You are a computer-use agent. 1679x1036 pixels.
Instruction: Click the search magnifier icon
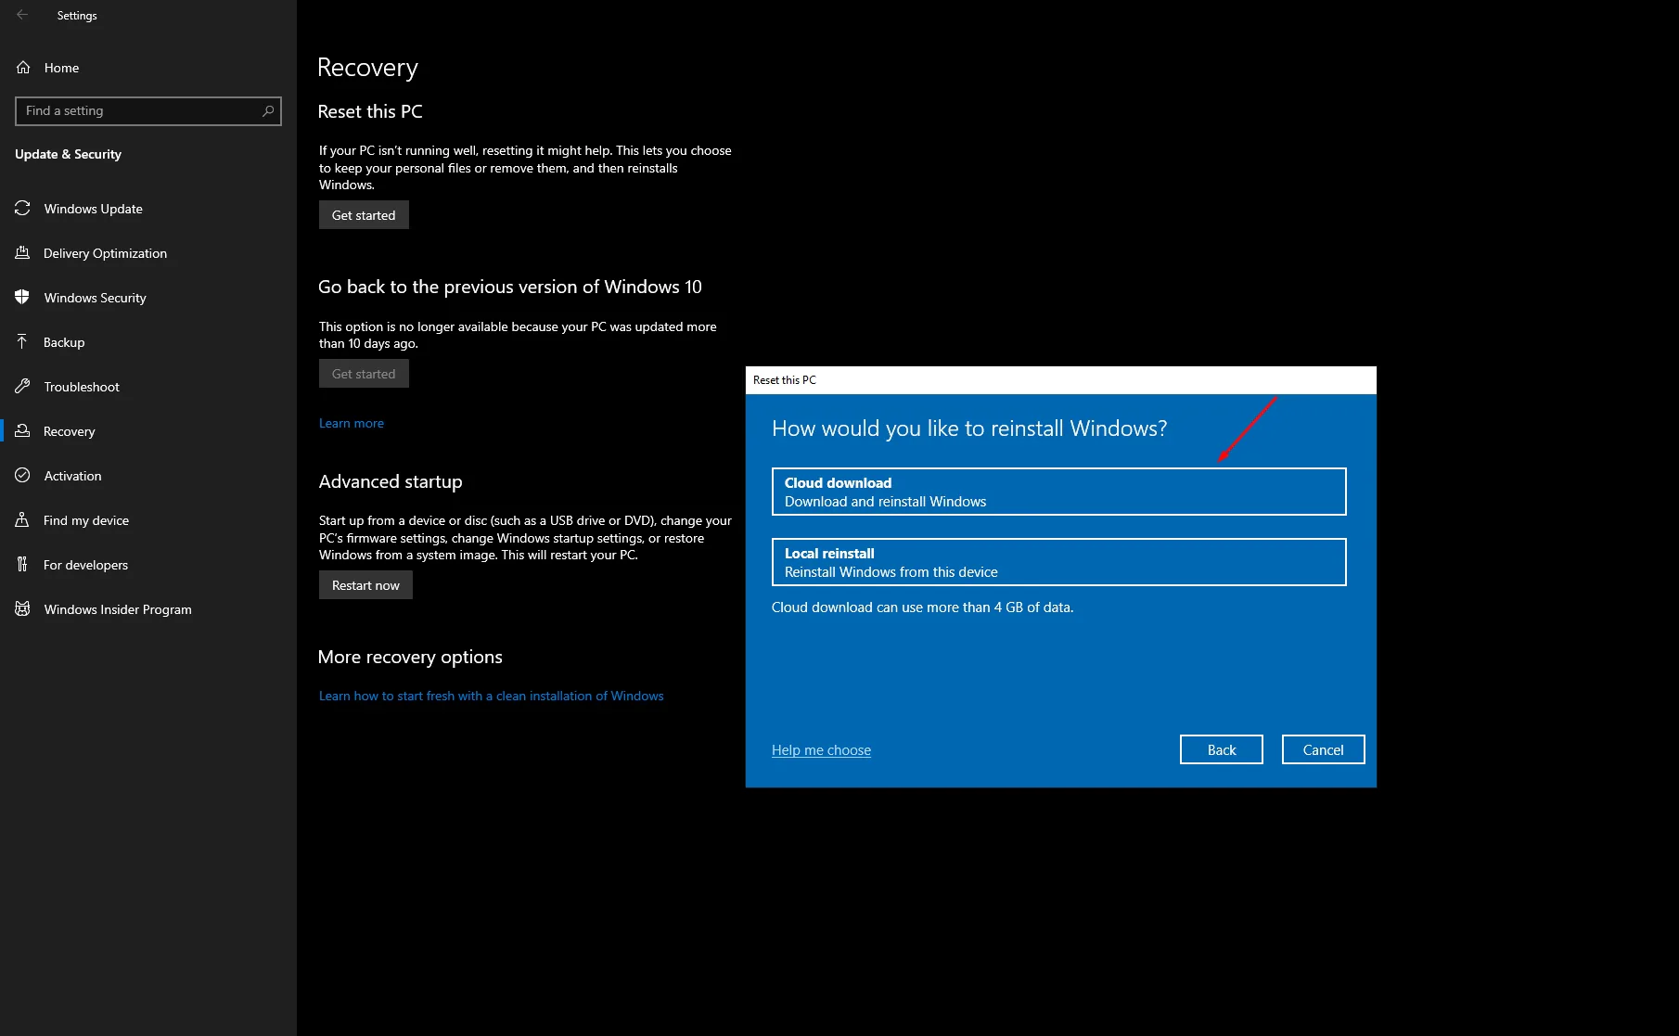point(268,110)
